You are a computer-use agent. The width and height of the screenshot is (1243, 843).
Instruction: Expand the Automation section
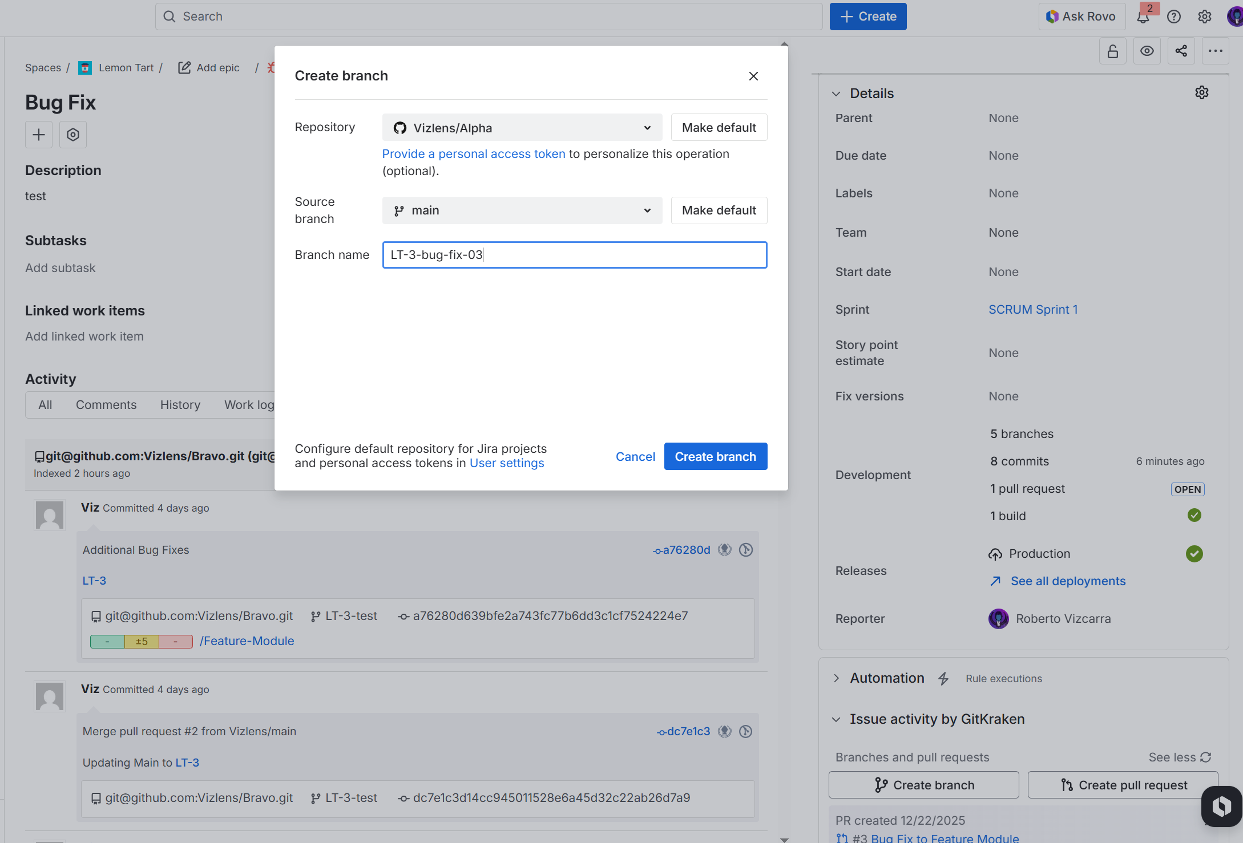(x=837, y=678)
